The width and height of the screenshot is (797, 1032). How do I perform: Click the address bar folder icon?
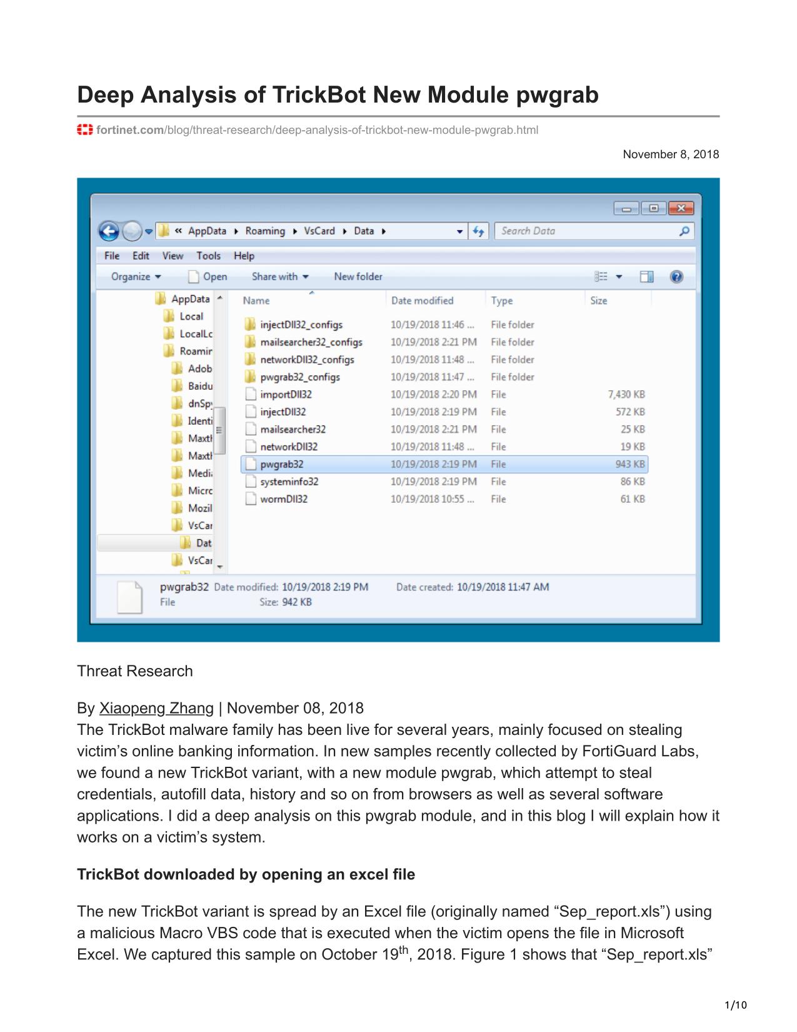tap(164, 231)
